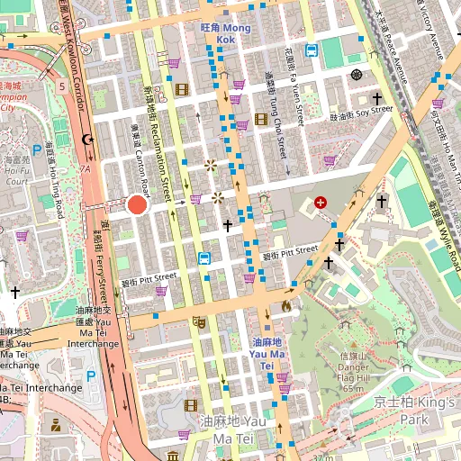Click the shopping cart icon under Pitt Street label

(161, 290)
